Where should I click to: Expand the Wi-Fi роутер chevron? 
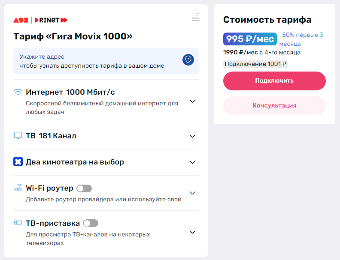click(x=192, y=193)
